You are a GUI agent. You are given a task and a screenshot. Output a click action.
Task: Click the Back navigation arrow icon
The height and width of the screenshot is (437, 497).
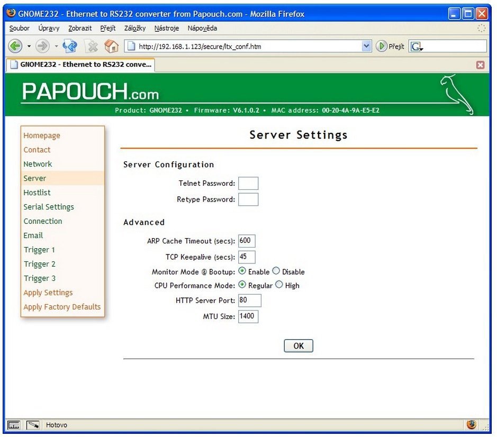(16, 47)
